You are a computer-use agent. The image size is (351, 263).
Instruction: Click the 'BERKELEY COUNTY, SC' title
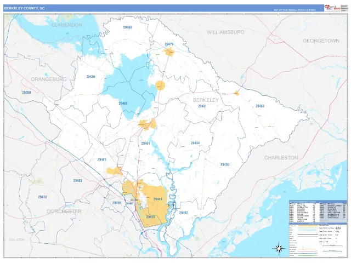[24, 8]
